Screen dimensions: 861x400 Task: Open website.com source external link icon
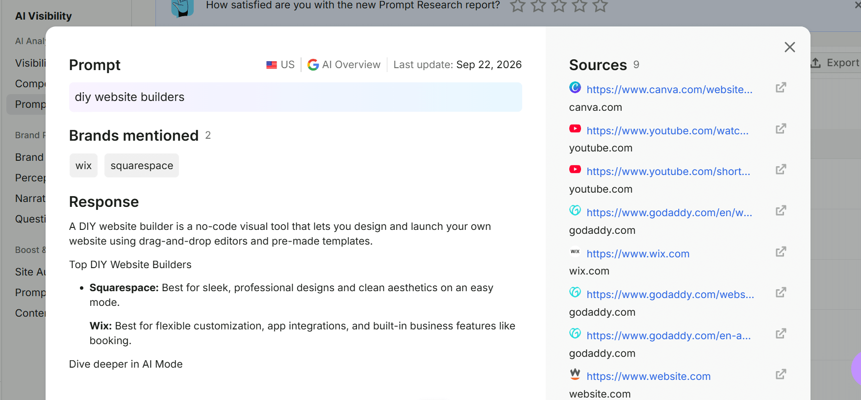tap(781, 375)
